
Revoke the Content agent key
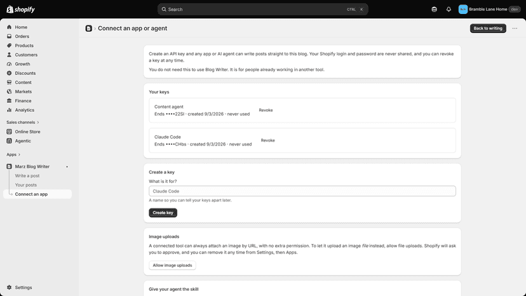pyautogui.click(x=266, y=110)
